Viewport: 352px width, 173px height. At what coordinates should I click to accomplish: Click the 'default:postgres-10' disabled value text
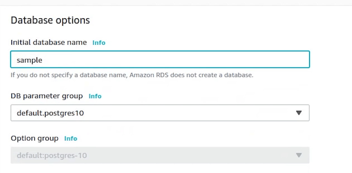(52, 155)
